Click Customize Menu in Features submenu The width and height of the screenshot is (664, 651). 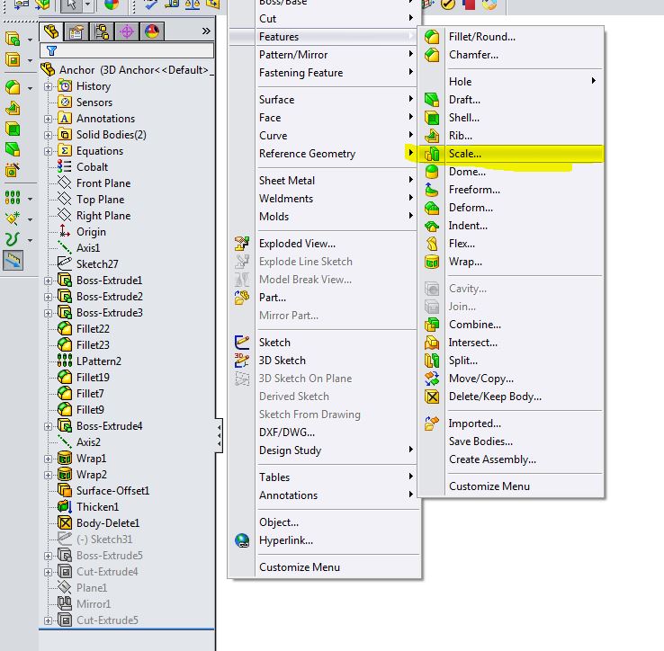pos(489,486)
